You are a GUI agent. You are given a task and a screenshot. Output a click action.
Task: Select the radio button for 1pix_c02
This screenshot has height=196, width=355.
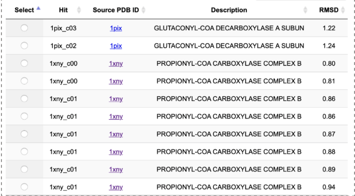[x=24, y=46]
